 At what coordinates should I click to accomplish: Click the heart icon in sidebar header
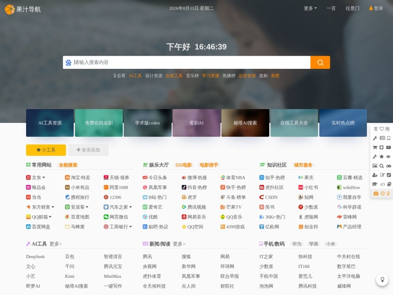382,129
